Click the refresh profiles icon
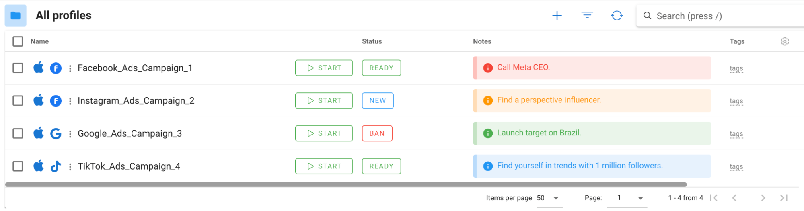Viewport: 804px width, 211px height. click(x=617, y=16)
